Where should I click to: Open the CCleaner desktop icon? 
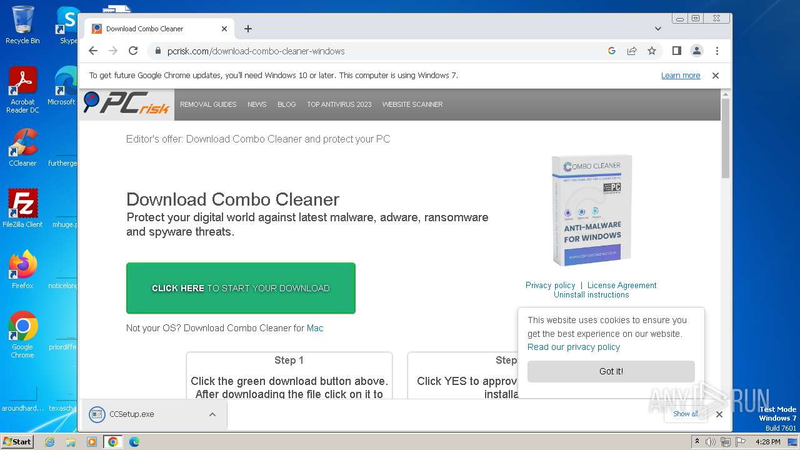(x=22, y=147)
